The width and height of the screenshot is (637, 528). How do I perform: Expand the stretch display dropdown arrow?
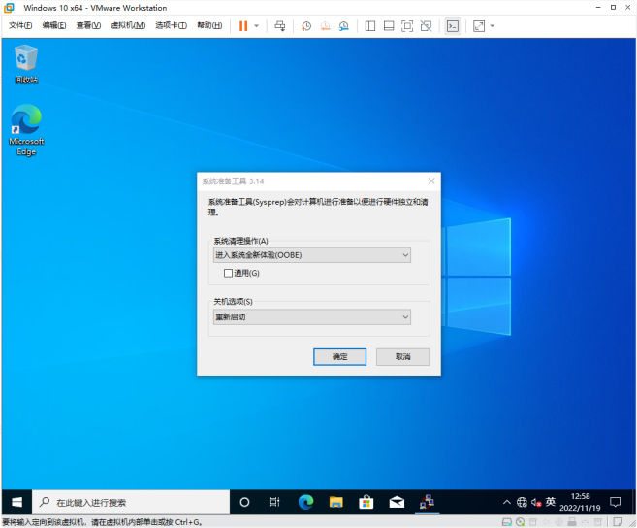(492, 26)
